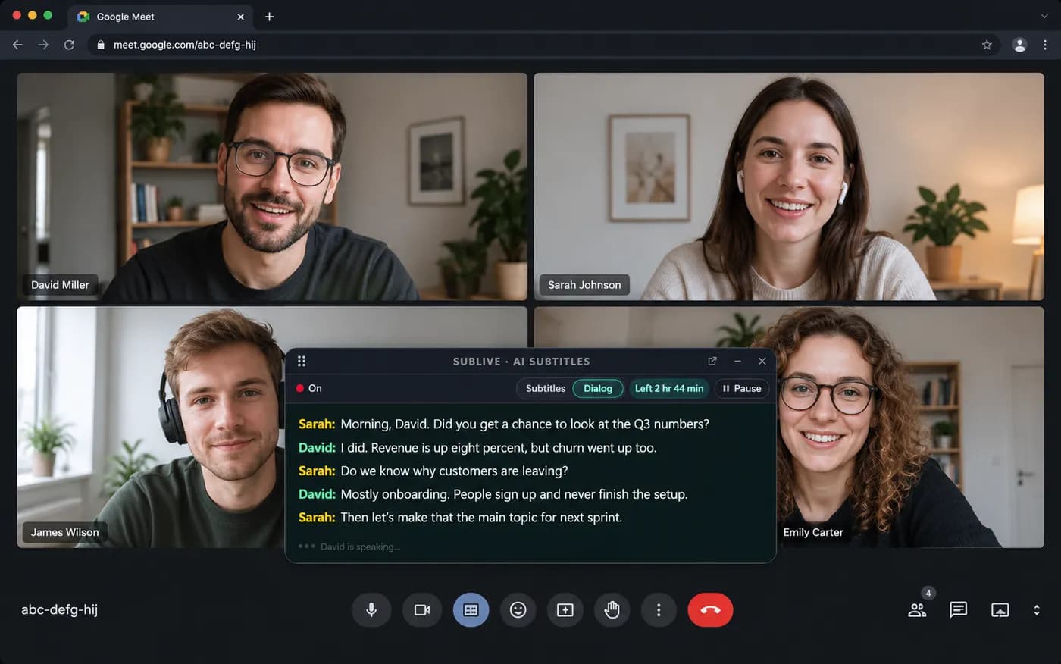Toggle the captions button in call bar
This screenshot has height=664, width=1061.
[x=471, y=610]
